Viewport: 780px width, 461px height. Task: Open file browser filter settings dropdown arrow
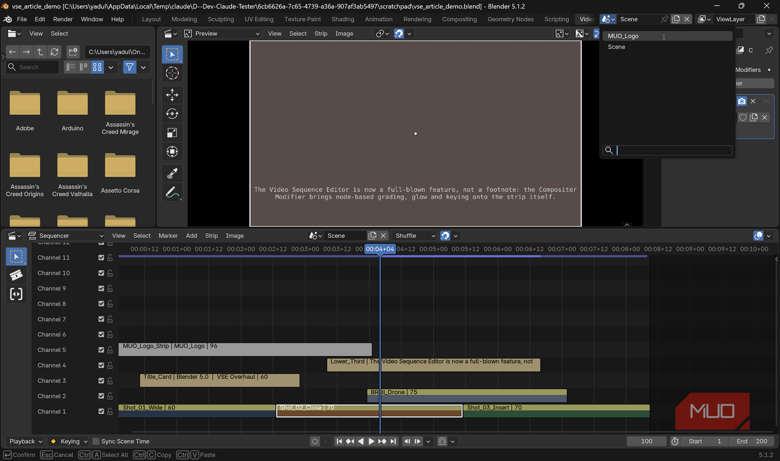coord(143,67)
